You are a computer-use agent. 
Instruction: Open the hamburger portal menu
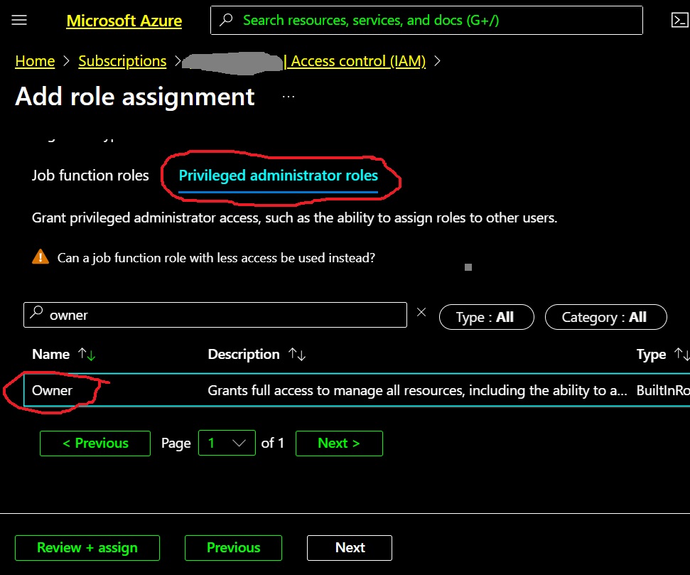(x=19, y=20)
